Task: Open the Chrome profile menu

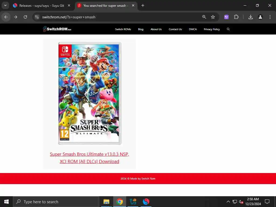Action: click(260, 17)
